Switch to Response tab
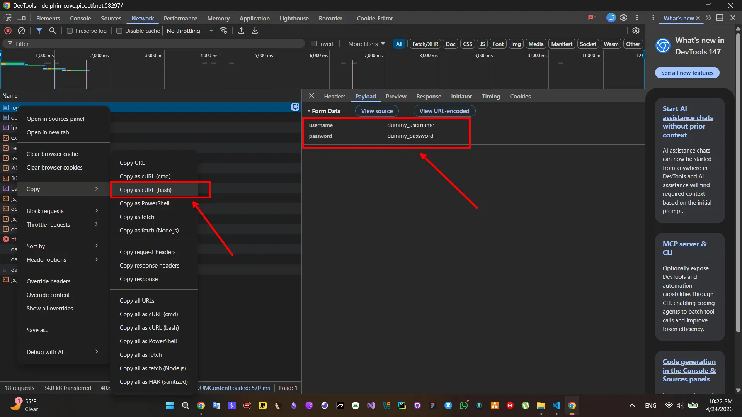This screenshot has width=742, height=417. coord(429,96)
